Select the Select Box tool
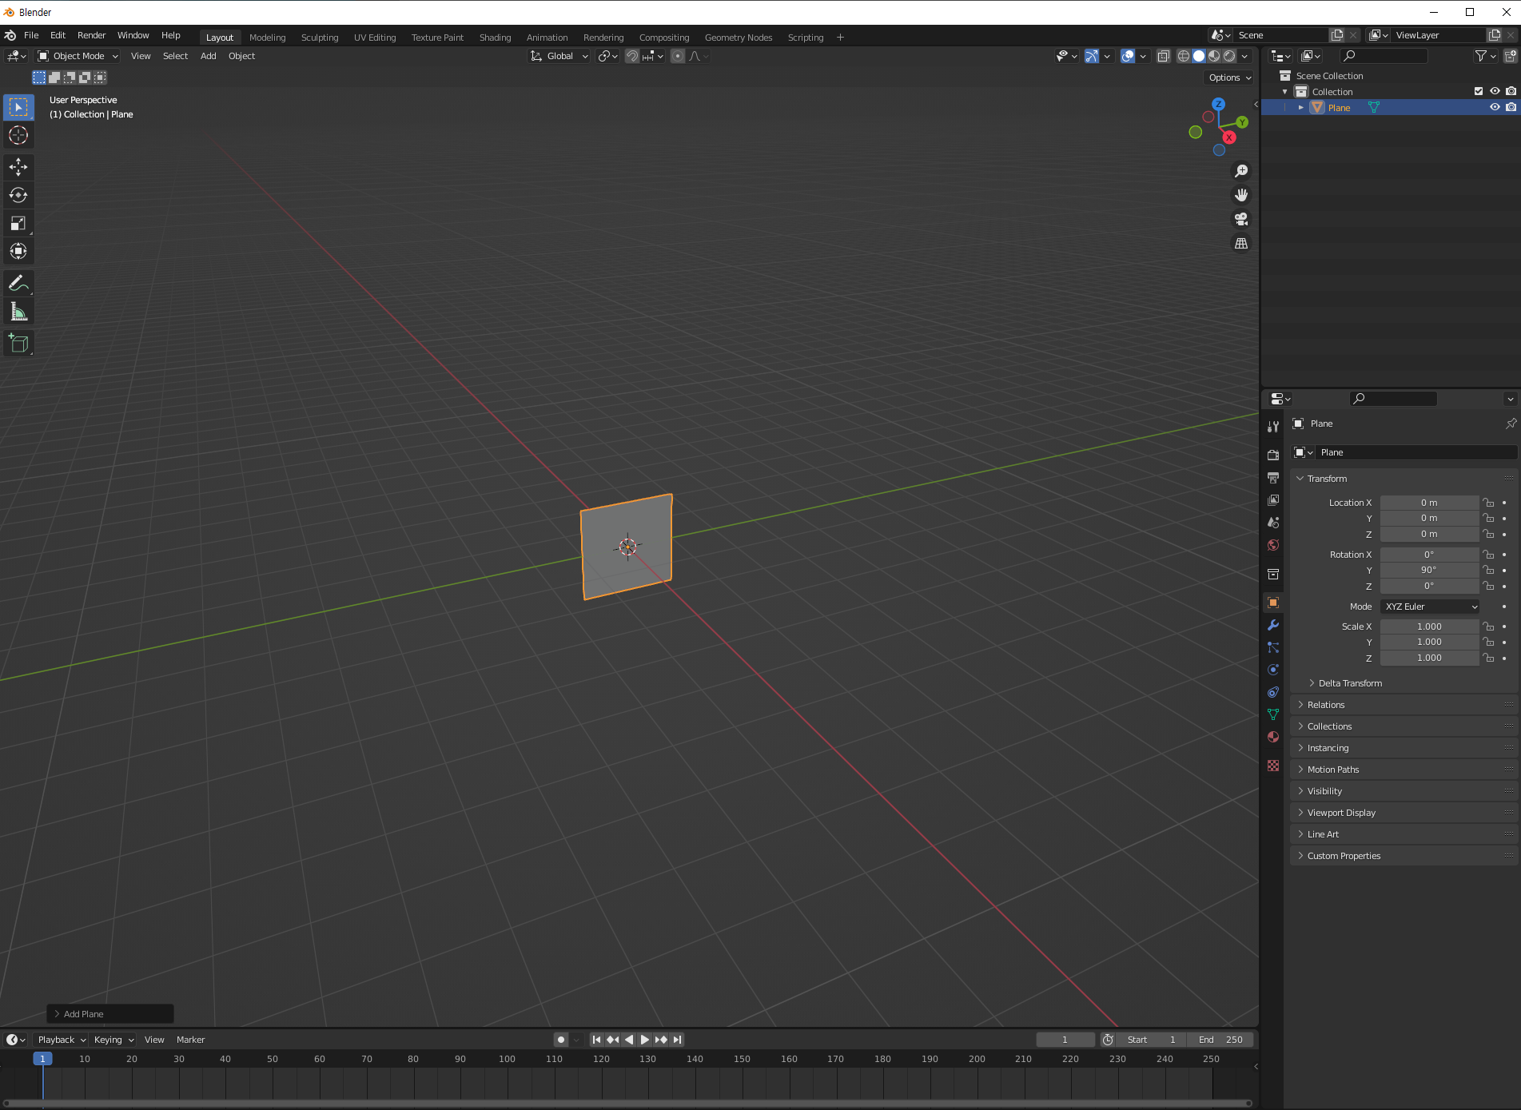Screen dimensions: 1521x1110 click(x=18, y=107)
